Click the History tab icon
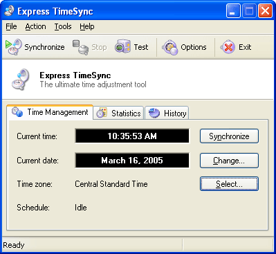The height and width of the screenshot is (254, 276). pyautogui.click(x=154, y=113)
